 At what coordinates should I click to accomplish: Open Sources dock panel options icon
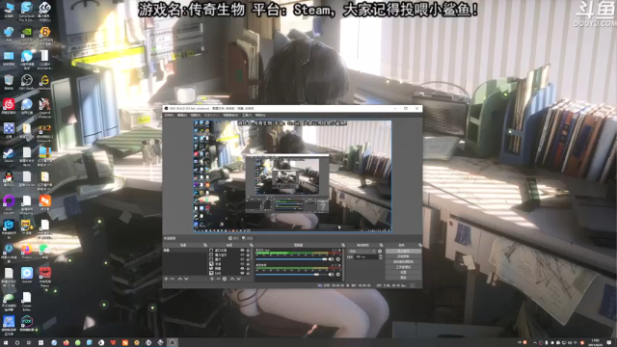click(x=251, y=245)
